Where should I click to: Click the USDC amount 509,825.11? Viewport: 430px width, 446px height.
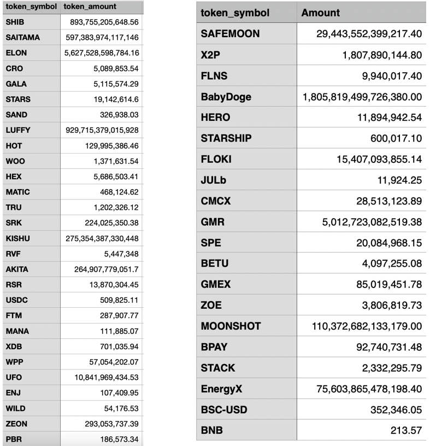(x=119, y=300)
